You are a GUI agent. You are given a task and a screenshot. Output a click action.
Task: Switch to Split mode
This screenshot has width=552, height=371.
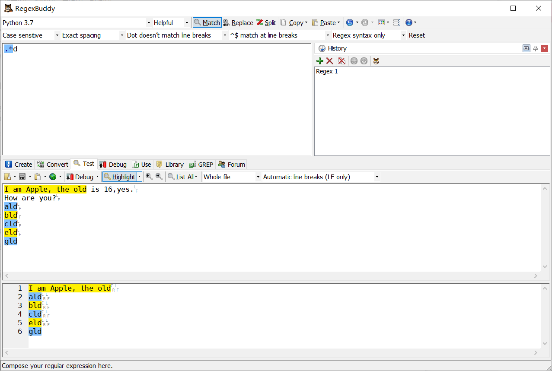(x=266, y=22)
